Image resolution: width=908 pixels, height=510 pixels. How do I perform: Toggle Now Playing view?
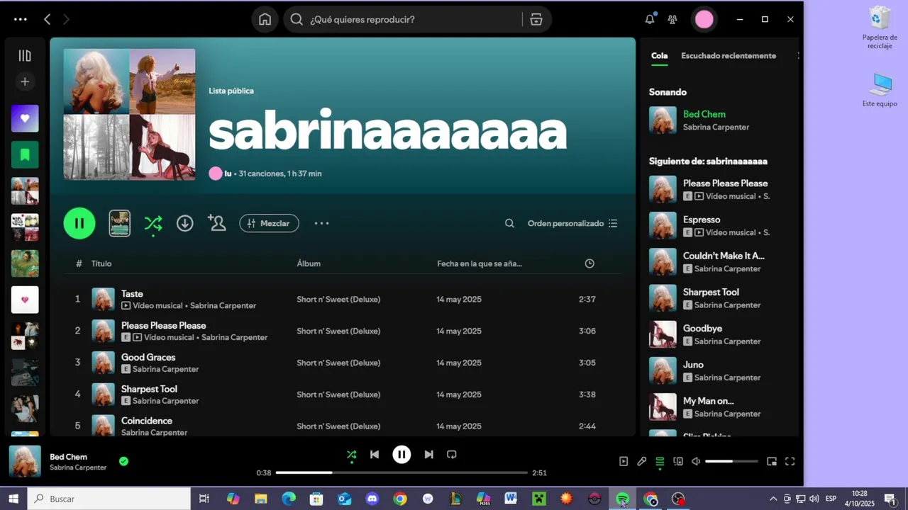coord(624,461)
